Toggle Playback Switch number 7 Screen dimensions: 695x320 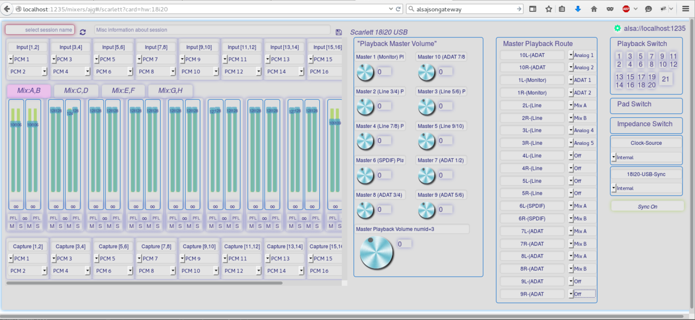[652, 56]
